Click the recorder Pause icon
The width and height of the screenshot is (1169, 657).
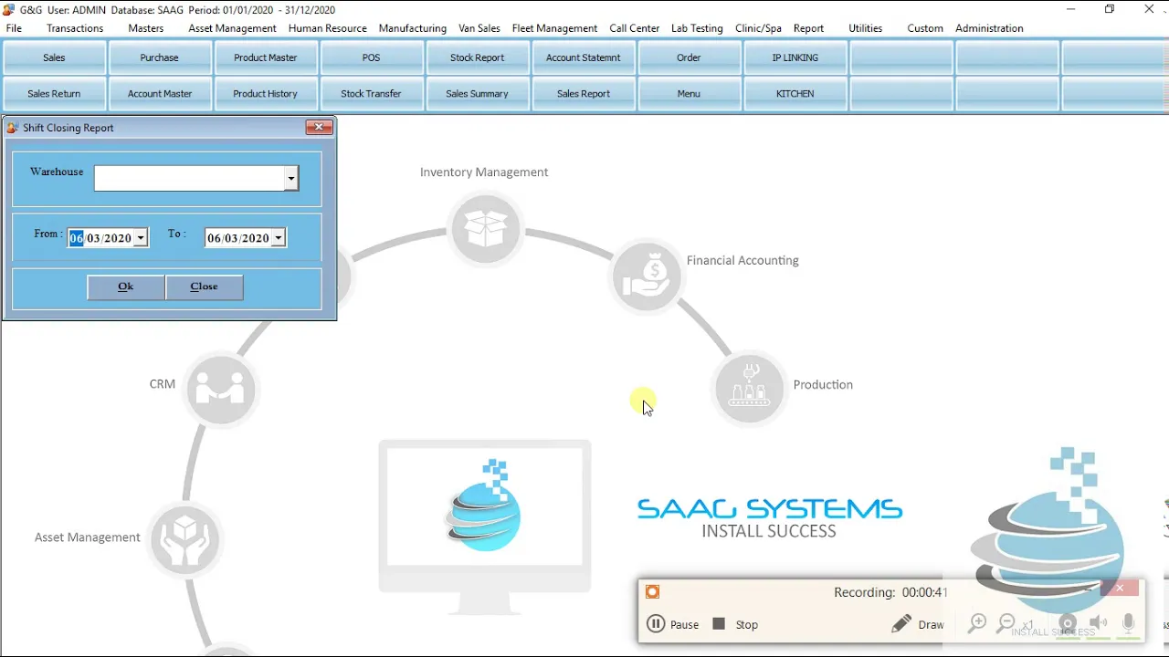click(x=656, y=624)
